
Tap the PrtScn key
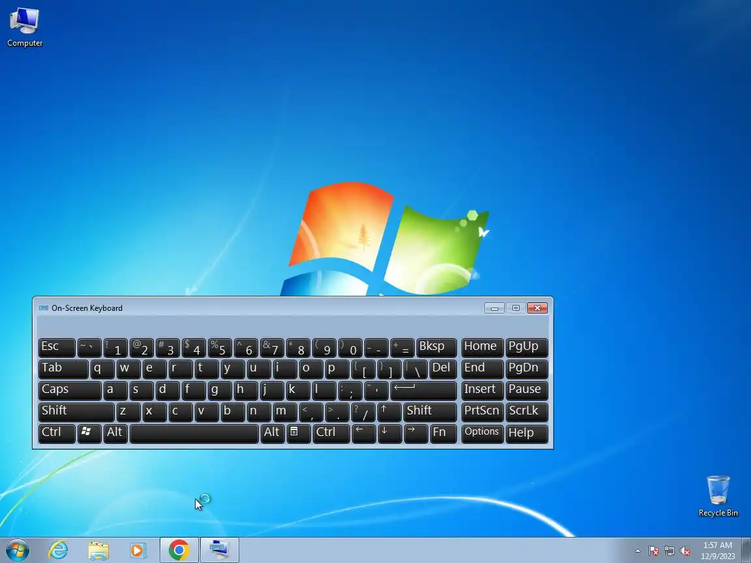click(482, 412)
